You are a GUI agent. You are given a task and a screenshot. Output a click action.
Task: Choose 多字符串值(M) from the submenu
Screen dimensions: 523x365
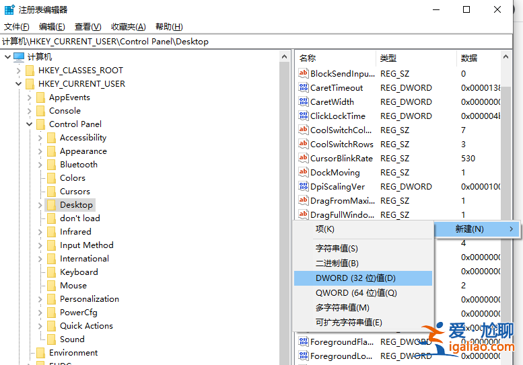pyautogui.click(x=363, y=308)
